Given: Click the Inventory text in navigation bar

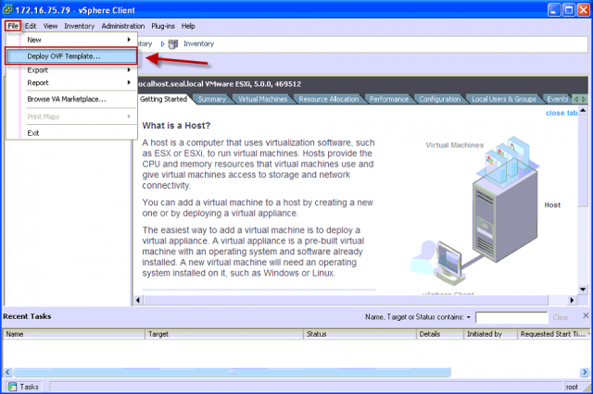Looking at the screenshot, I should [198, 43].
